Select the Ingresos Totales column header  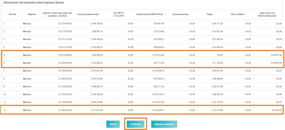[57, 14]
